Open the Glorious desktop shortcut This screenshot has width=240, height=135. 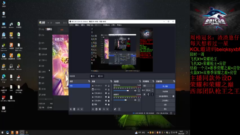11,25
